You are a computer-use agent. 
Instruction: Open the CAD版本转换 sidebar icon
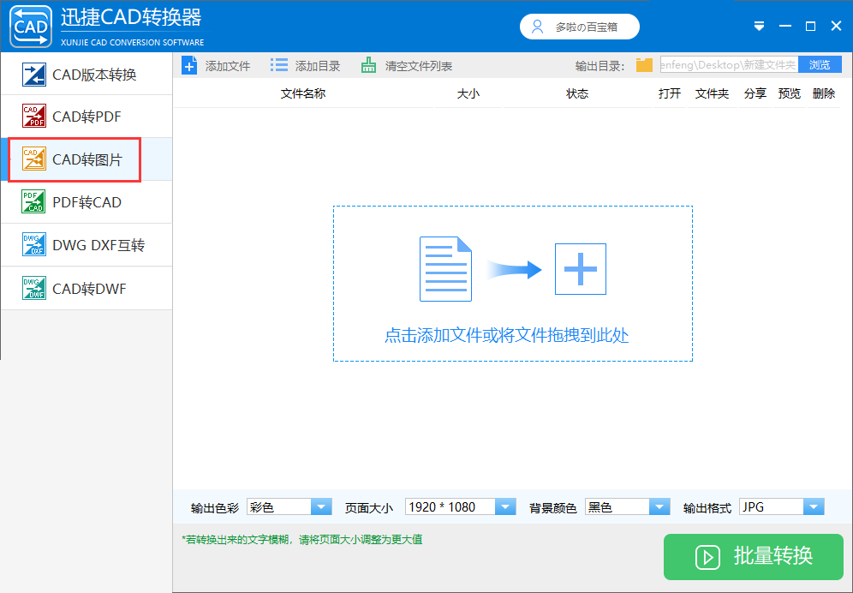pyautogui.click(x=33, y=75)
